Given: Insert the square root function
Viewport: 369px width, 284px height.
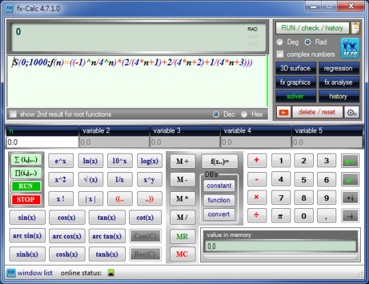Looking at the screenshot, I should point(91,180).
